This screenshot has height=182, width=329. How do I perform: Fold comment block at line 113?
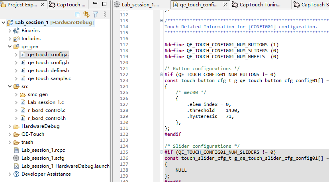tap(161, 21)
